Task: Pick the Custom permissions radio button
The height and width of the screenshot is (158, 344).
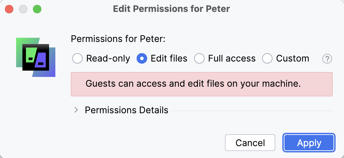Action: pos(267,58)
